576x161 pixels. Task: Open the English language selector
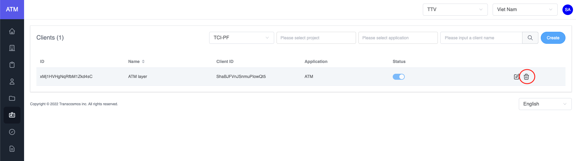[545, 104]
